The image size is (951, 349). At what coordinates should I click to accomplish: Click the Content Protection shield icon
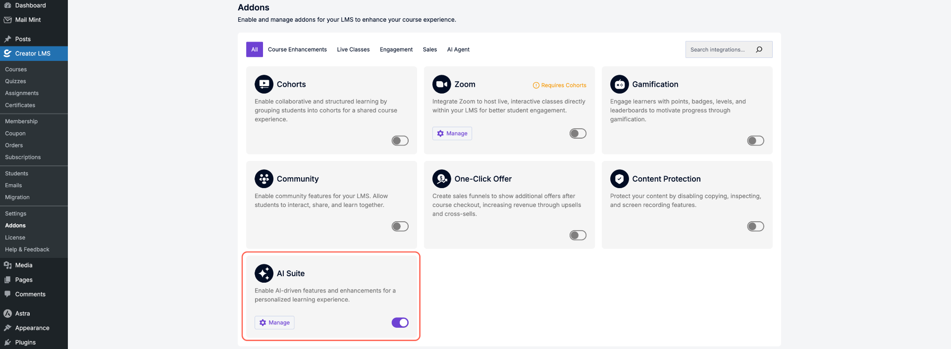[619, 179]
